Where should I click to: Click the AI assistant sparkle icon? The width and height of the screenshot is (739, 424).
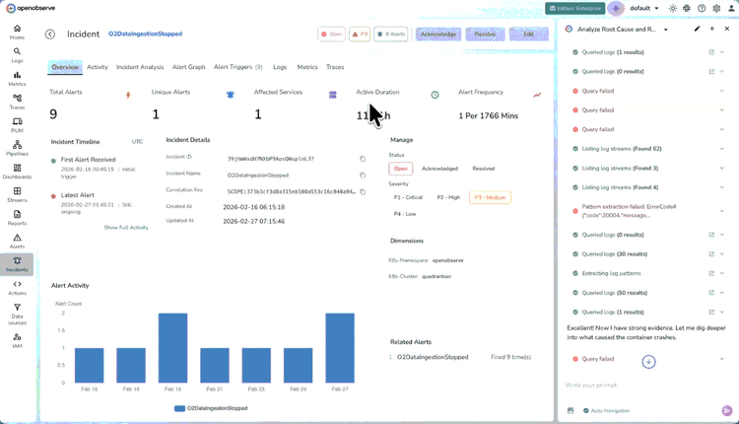pyautogui.click(x=615, y=8)
